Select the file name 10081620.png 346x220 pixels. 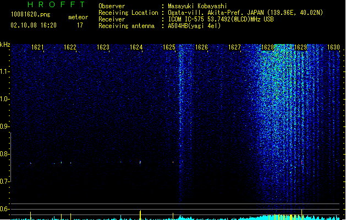31,14
